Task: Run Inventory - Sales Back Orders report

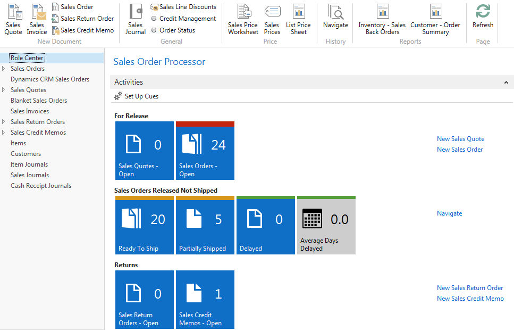Action: (x=382, y=12)
